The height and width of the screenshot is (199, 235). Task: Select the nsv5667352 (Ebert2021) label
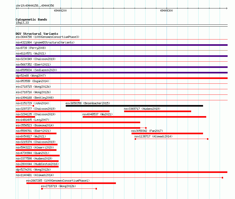click(33, 64)
